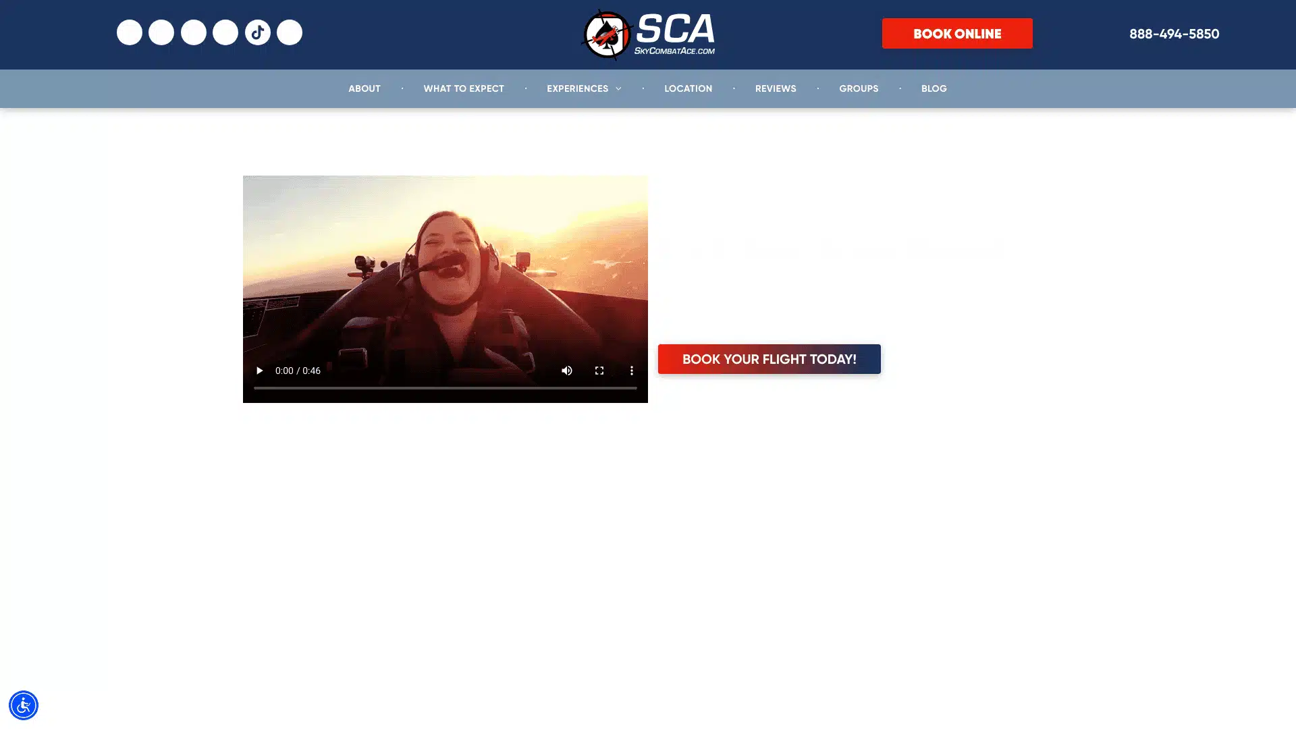This screenshot has width=1296, height=729.
Task: Expand the Experiences menu chevron
Action: point(618,89)
